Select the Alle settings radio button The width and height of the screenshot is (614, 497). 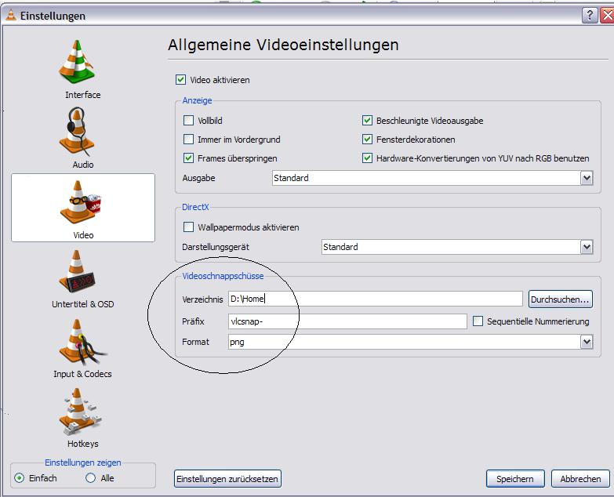[91, 478]
